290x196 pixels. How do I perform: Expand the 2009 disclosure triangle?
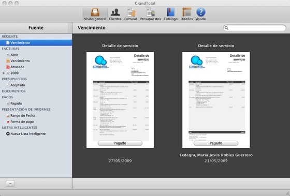pyautogui.click(x=4, y=73)
